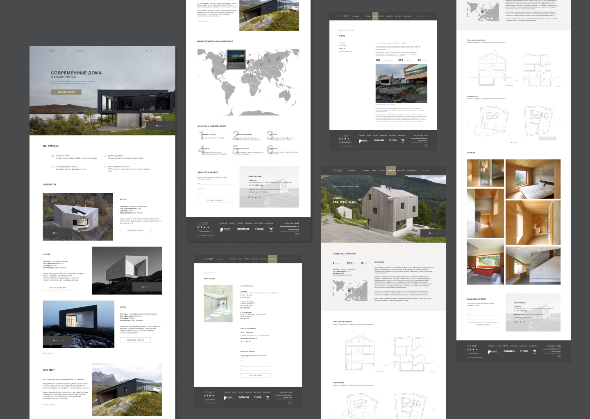The image size is (590, 419).
Task: Click ЗАКАЗАТЬ ЗВОНОК in the 6 steps page footer
Action: (204, 232)
